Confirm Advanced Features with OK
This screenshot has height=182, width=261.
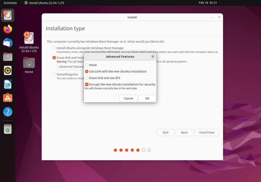pyautogui.click(x=147, y=98)
